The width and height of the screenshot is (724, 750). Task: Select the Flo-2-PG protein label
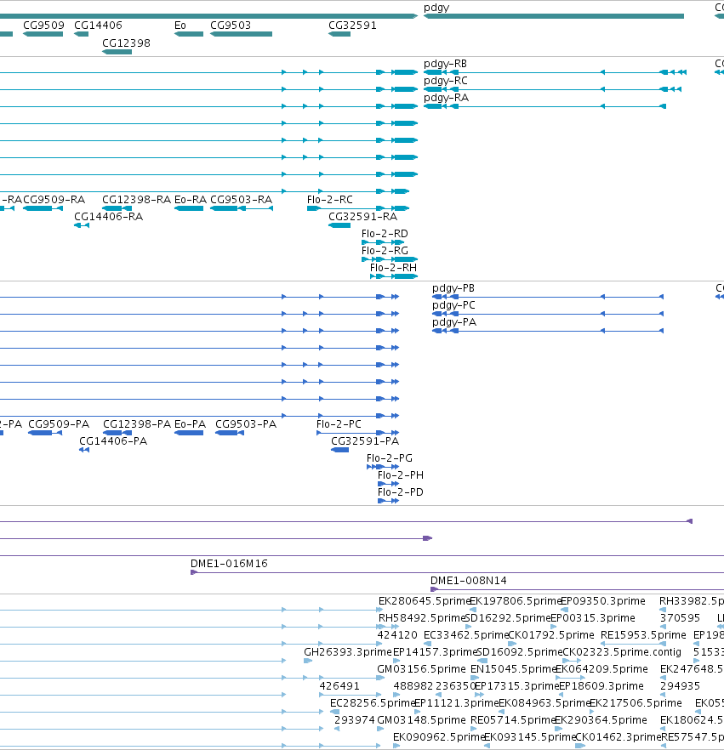tap(390, 458)
